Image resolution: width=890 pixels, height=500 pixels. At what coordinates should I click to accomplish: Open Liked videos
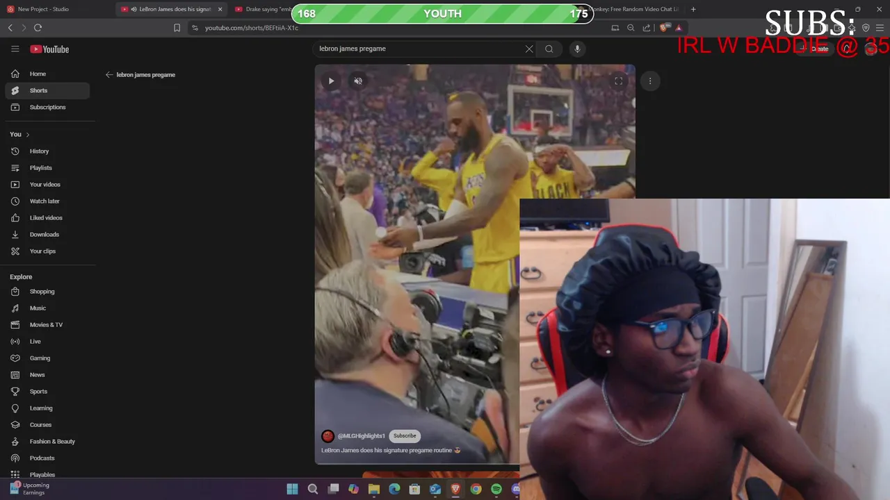coord(47,217)
